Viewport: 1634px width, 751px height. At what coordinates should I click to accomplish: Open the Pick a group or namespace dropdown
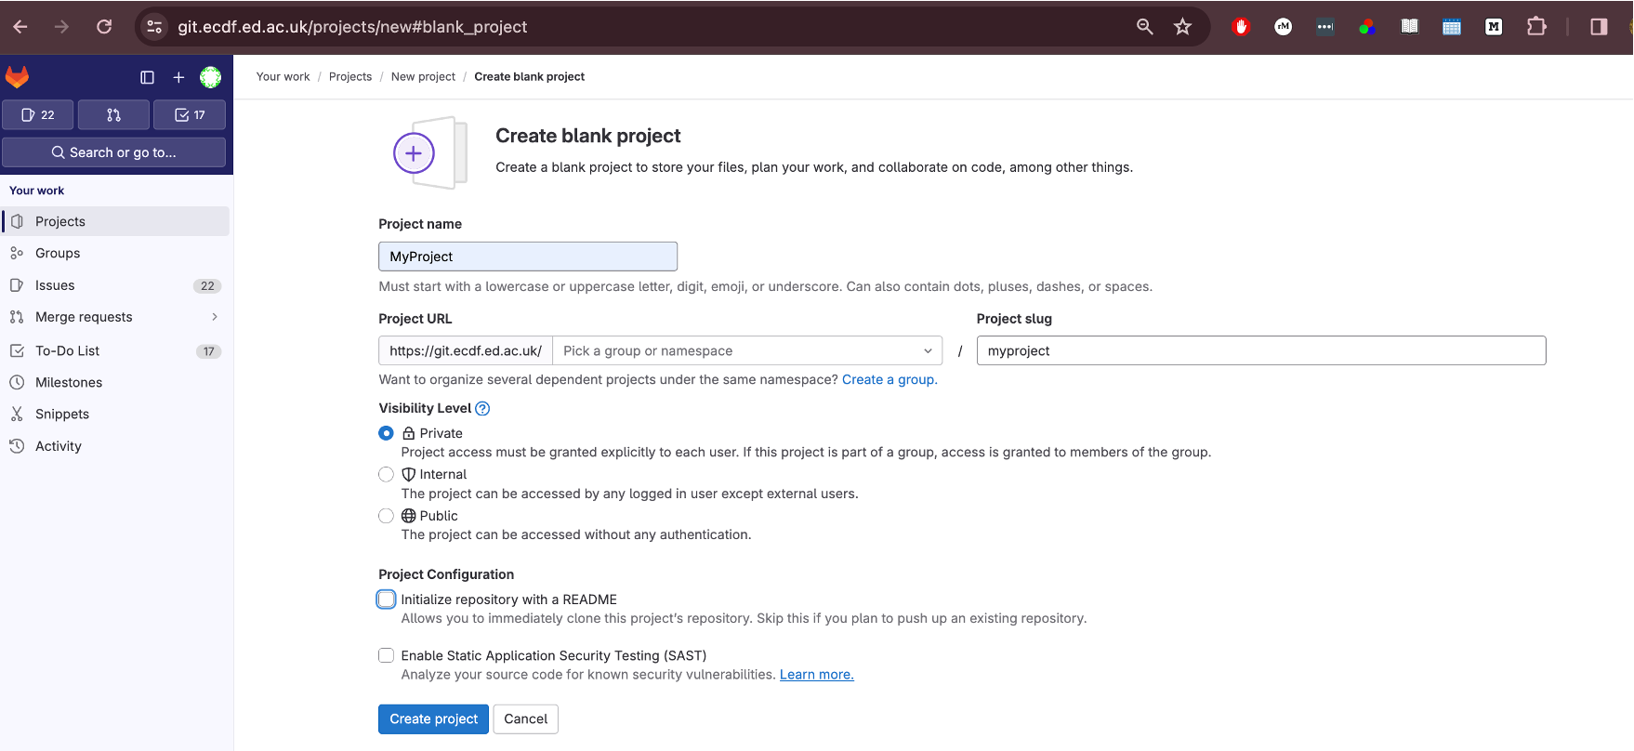tap(747, 350)
